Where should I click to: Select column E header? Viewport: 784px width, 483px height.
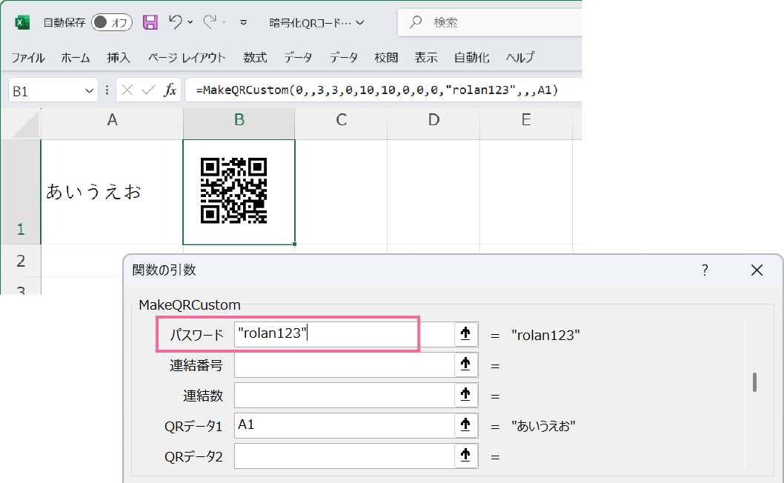pos(526,121)
